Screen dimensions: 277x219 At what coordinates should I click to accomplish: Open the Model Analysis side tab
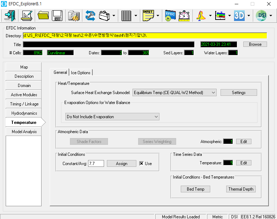[24, 132]
